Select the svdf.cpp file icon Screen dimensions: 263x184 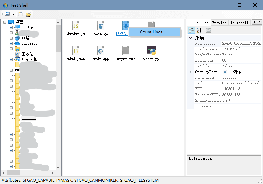pos(101,51)
